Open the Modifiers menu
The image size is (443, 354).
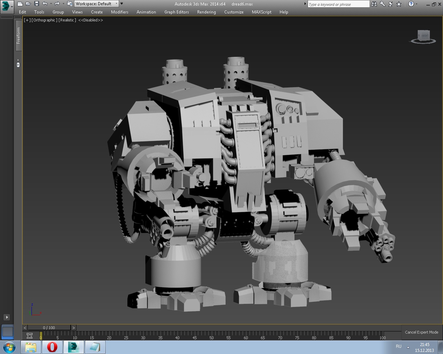pyautogui.click(x=120, y=12)
